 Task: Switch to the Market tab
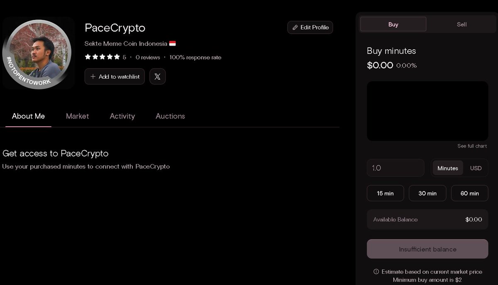coord(77,116)
